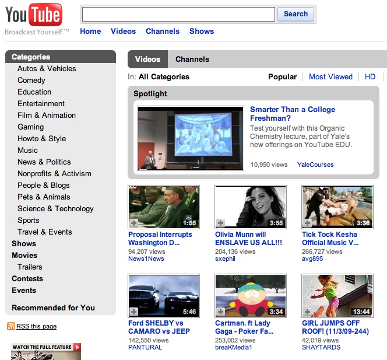Open the Nonprofits & Activism category
The height and width of the screenshot is (360, 387).
pos(54,173)
